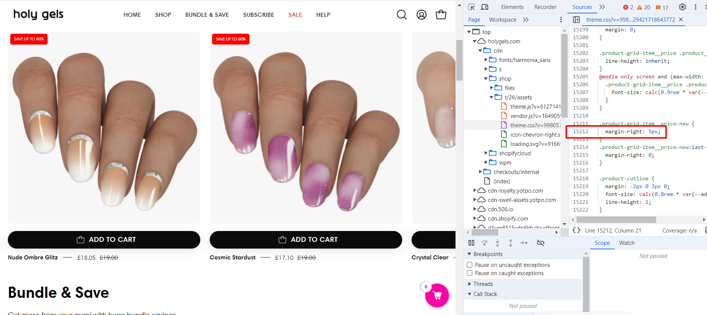Click the errors count indicator
The image size is (707, 315).
tap(628, 7)
